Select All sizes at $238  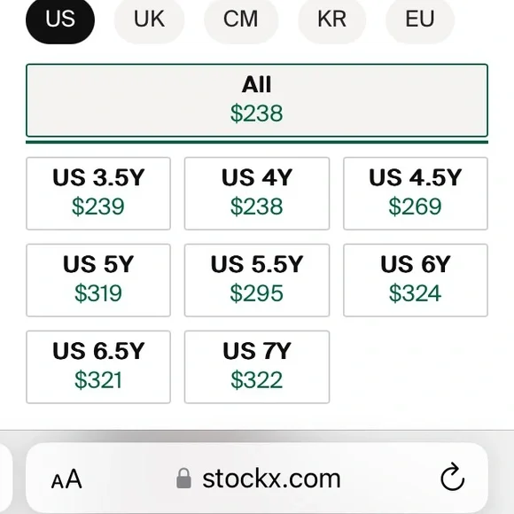257,100
